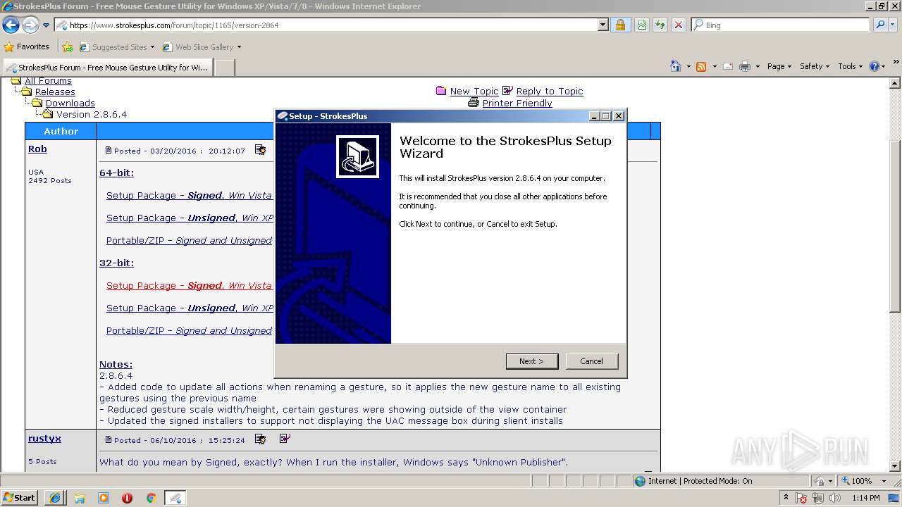Click reply-with-quote icon on rustyx's post

260,439
